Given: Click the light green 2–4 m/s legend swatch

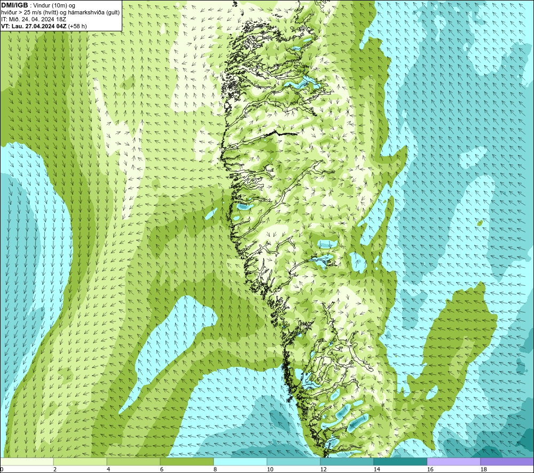Looking at the screenshot, I should [x=80, y=461].
